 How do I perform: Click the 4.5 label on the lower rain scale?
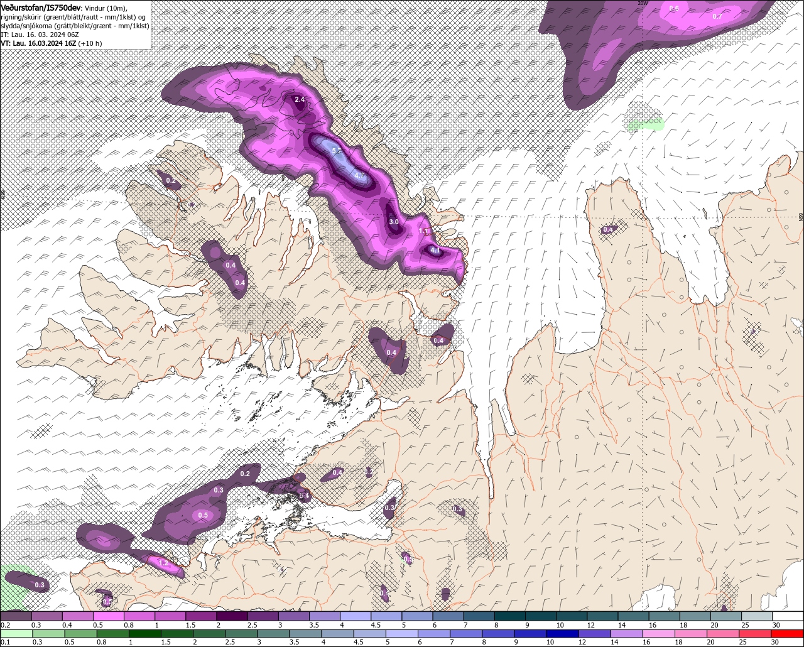(358, 642)
